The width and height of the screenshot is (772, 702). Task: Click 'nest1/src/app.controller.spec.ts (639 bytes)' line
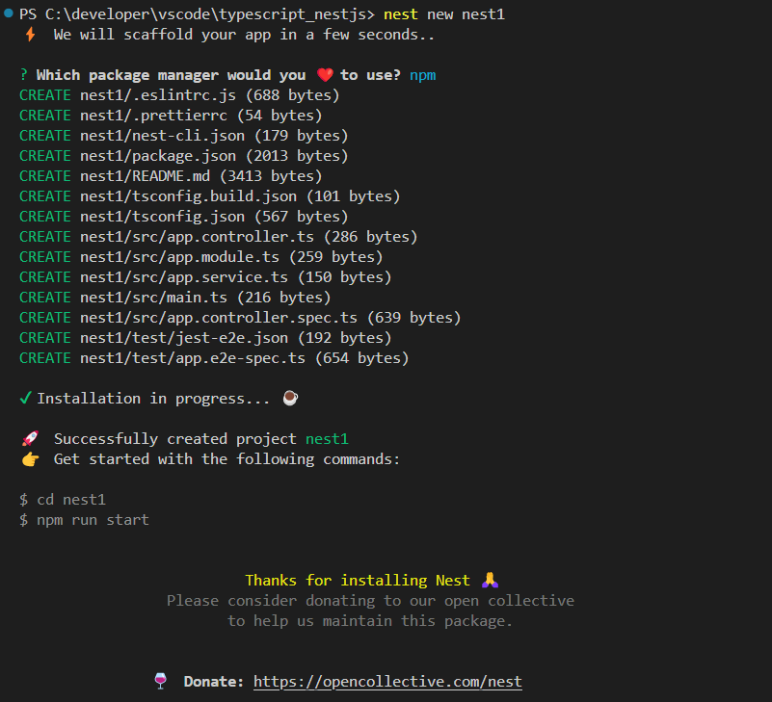point(270,318)
